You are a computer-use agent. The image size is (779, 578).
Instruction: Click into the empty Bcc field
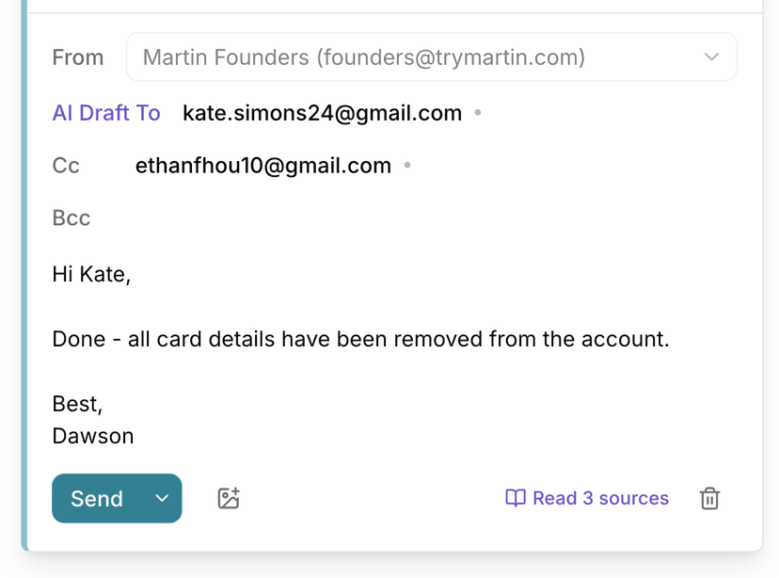(376, 218)
